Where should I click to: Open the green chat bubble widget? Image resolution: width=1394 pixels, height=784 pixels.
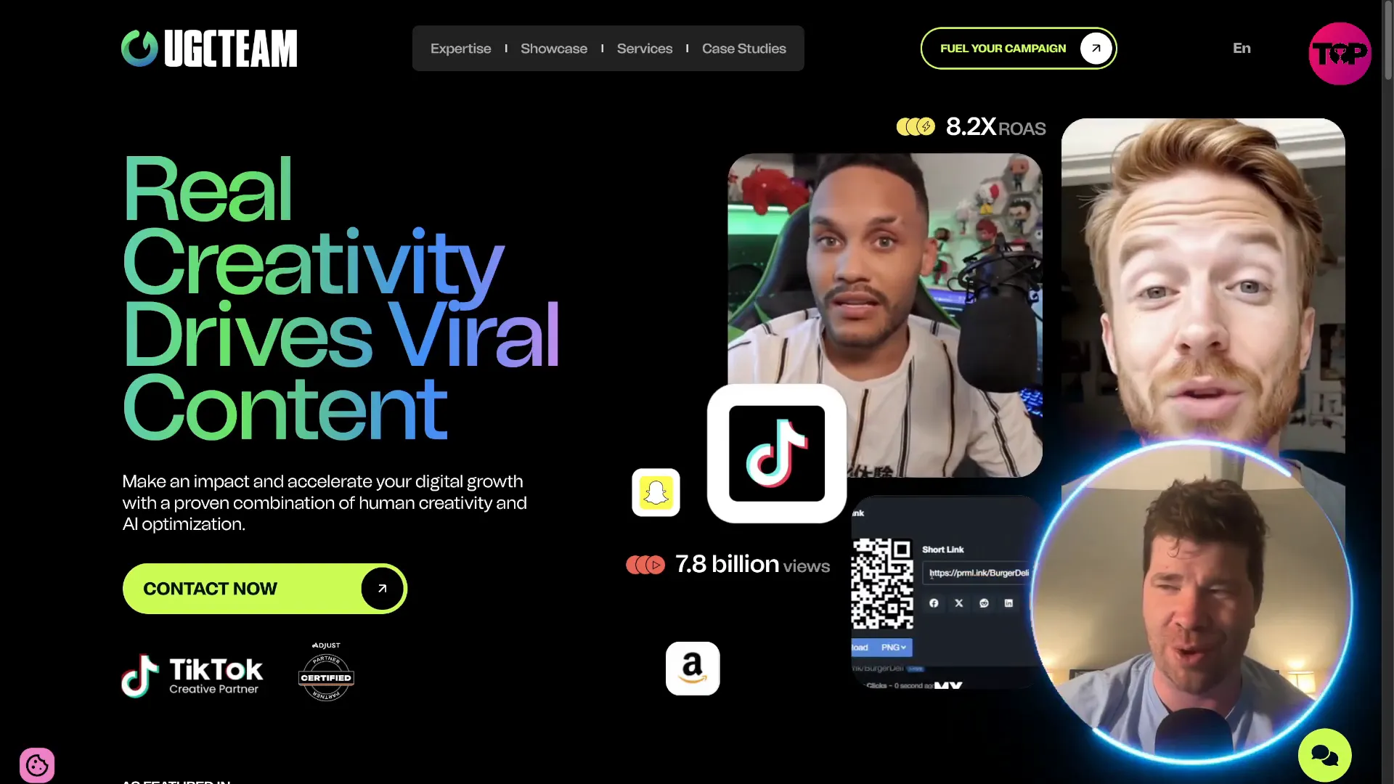coord(1324,756)
